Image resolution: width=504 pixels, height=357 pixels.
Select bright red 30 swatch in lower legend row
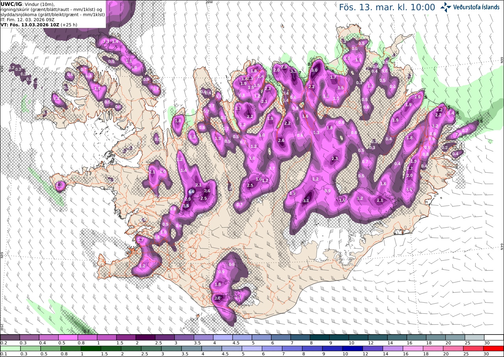[494, 348]
